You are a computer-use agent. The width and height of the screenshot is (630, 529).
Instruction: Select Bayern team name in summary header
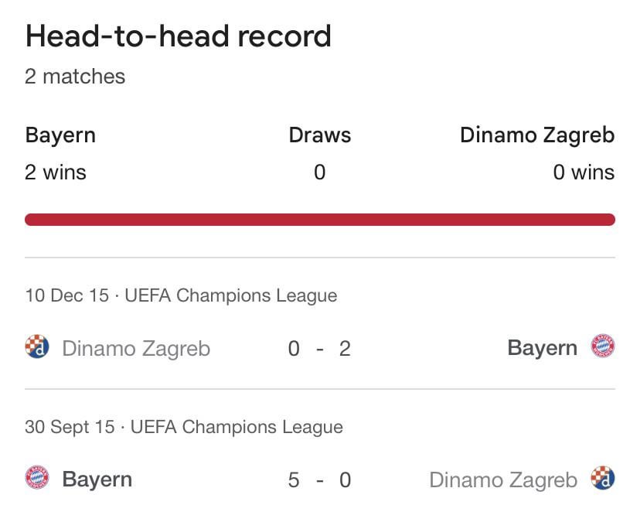(60, 135)
